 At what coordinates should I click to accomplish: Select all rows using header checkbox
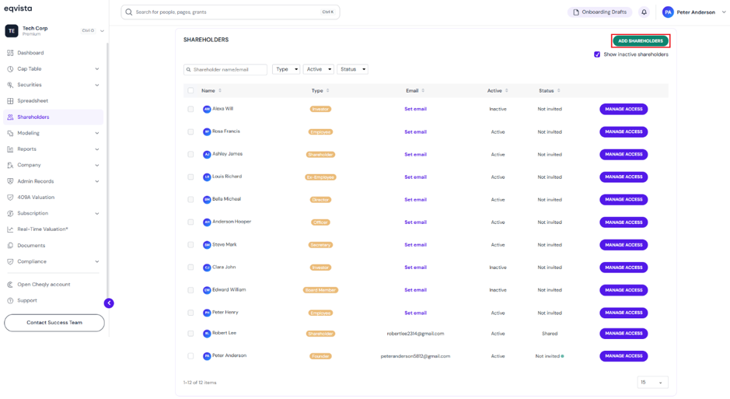[x=190, y=91]
